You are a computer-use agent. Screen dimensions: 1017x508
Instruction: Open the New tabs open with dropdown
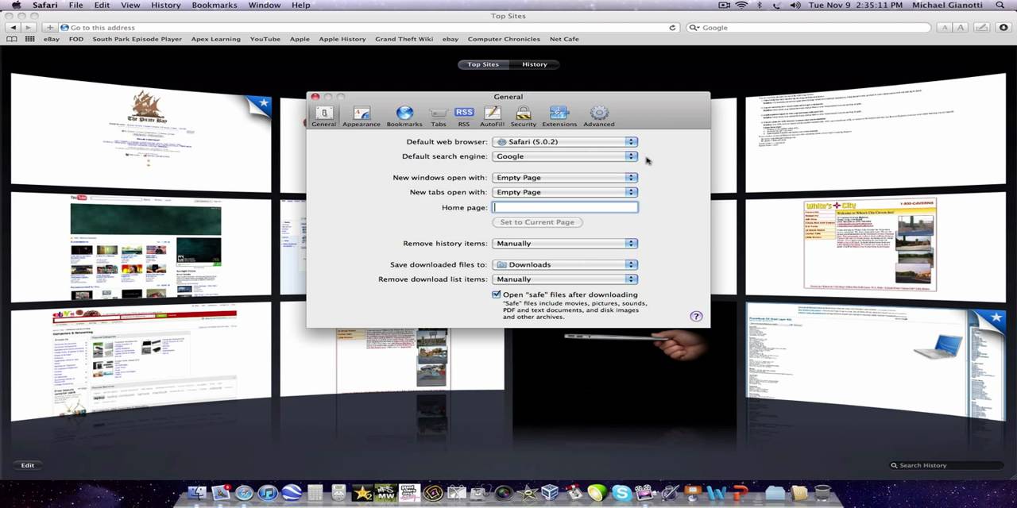pyautogui.click(x=565, y=192)
